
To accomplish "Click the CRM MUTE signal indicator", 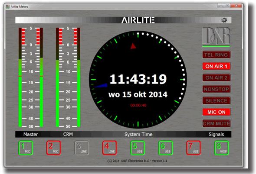I will 217,124.
